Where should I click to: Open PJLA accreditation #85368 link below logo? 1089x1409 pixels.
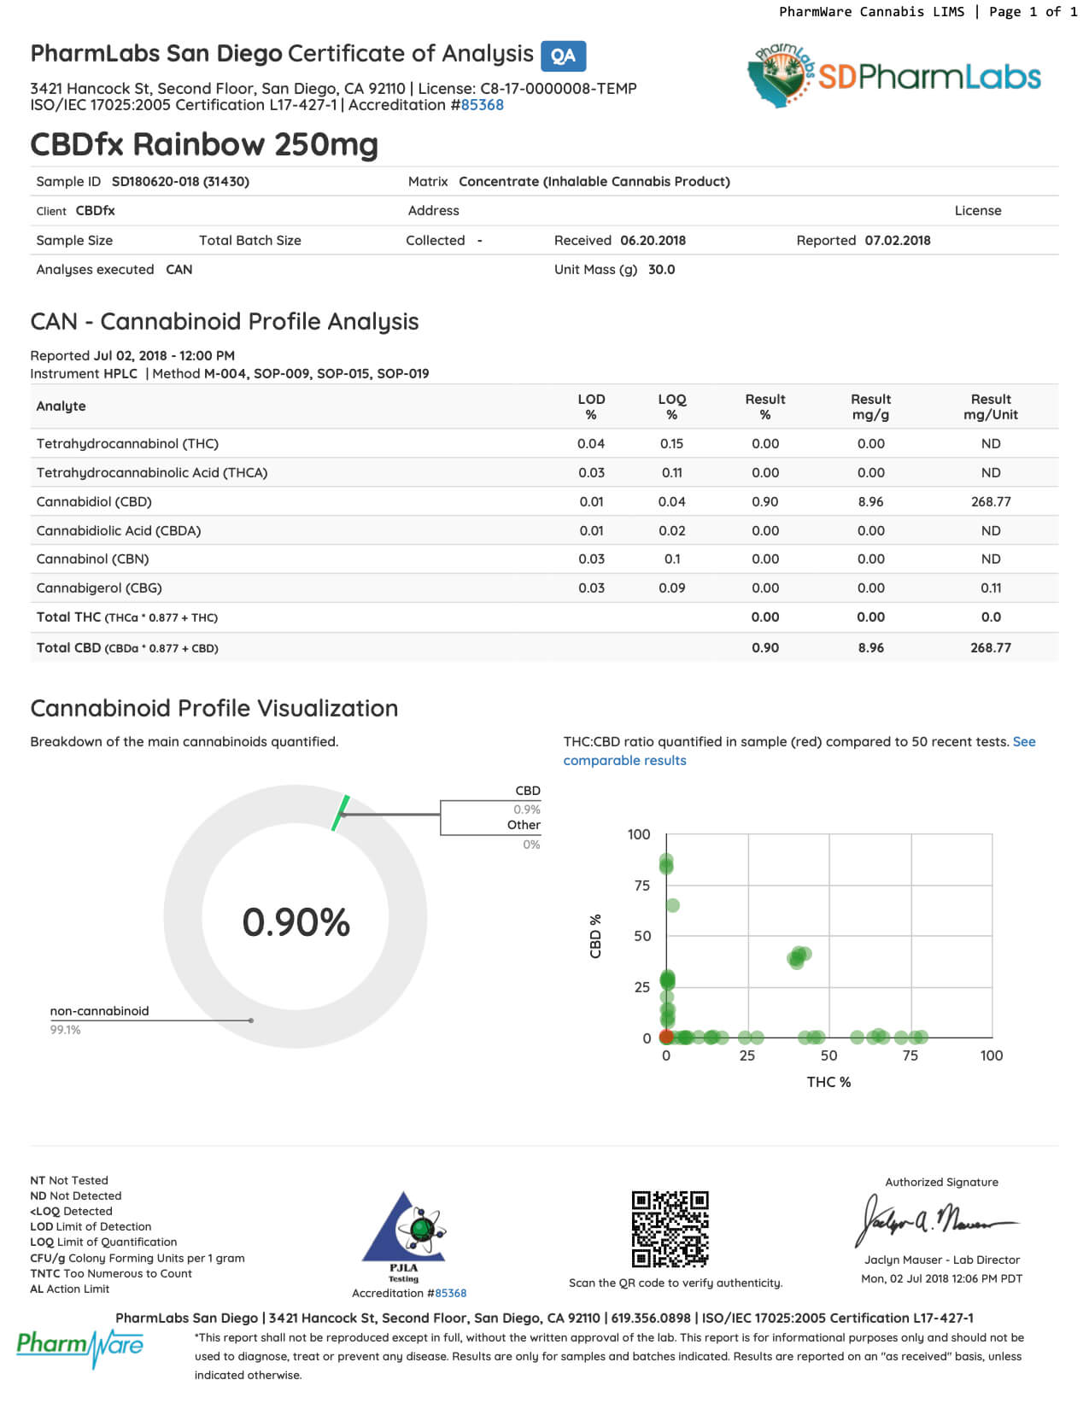(450, 1293)
